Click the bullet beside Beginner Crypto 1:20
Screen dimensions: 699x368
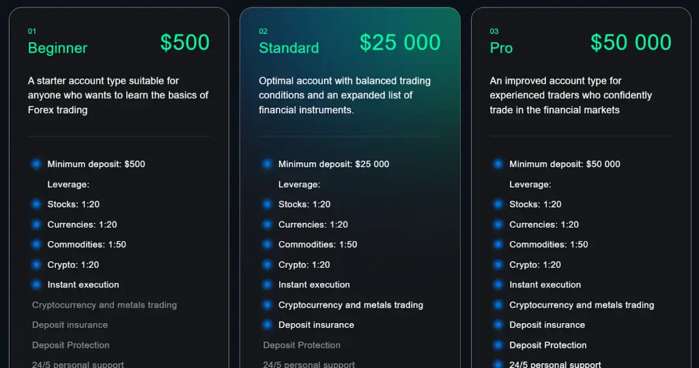point(36,265)
